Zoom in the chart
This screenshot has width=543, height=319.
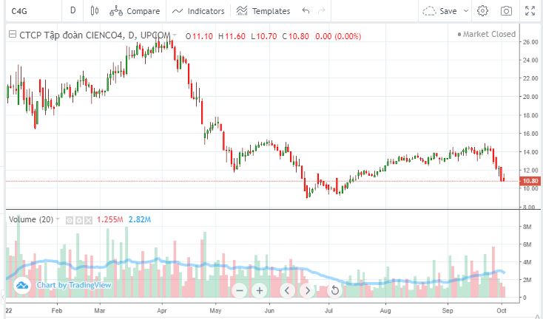point(260,290)
